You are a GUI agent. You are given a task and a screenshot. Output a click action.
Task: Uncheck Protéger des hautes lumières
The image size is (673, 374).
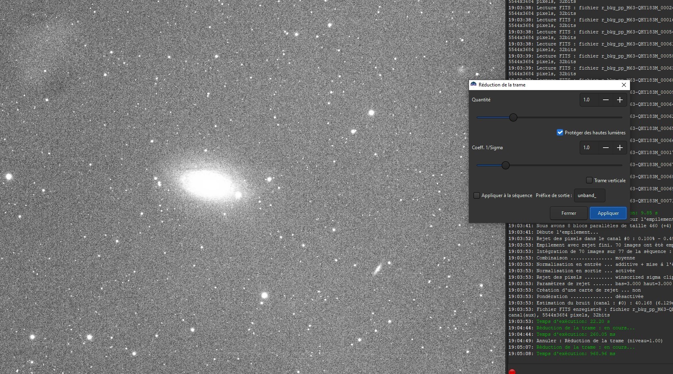(x=560, y=132)
